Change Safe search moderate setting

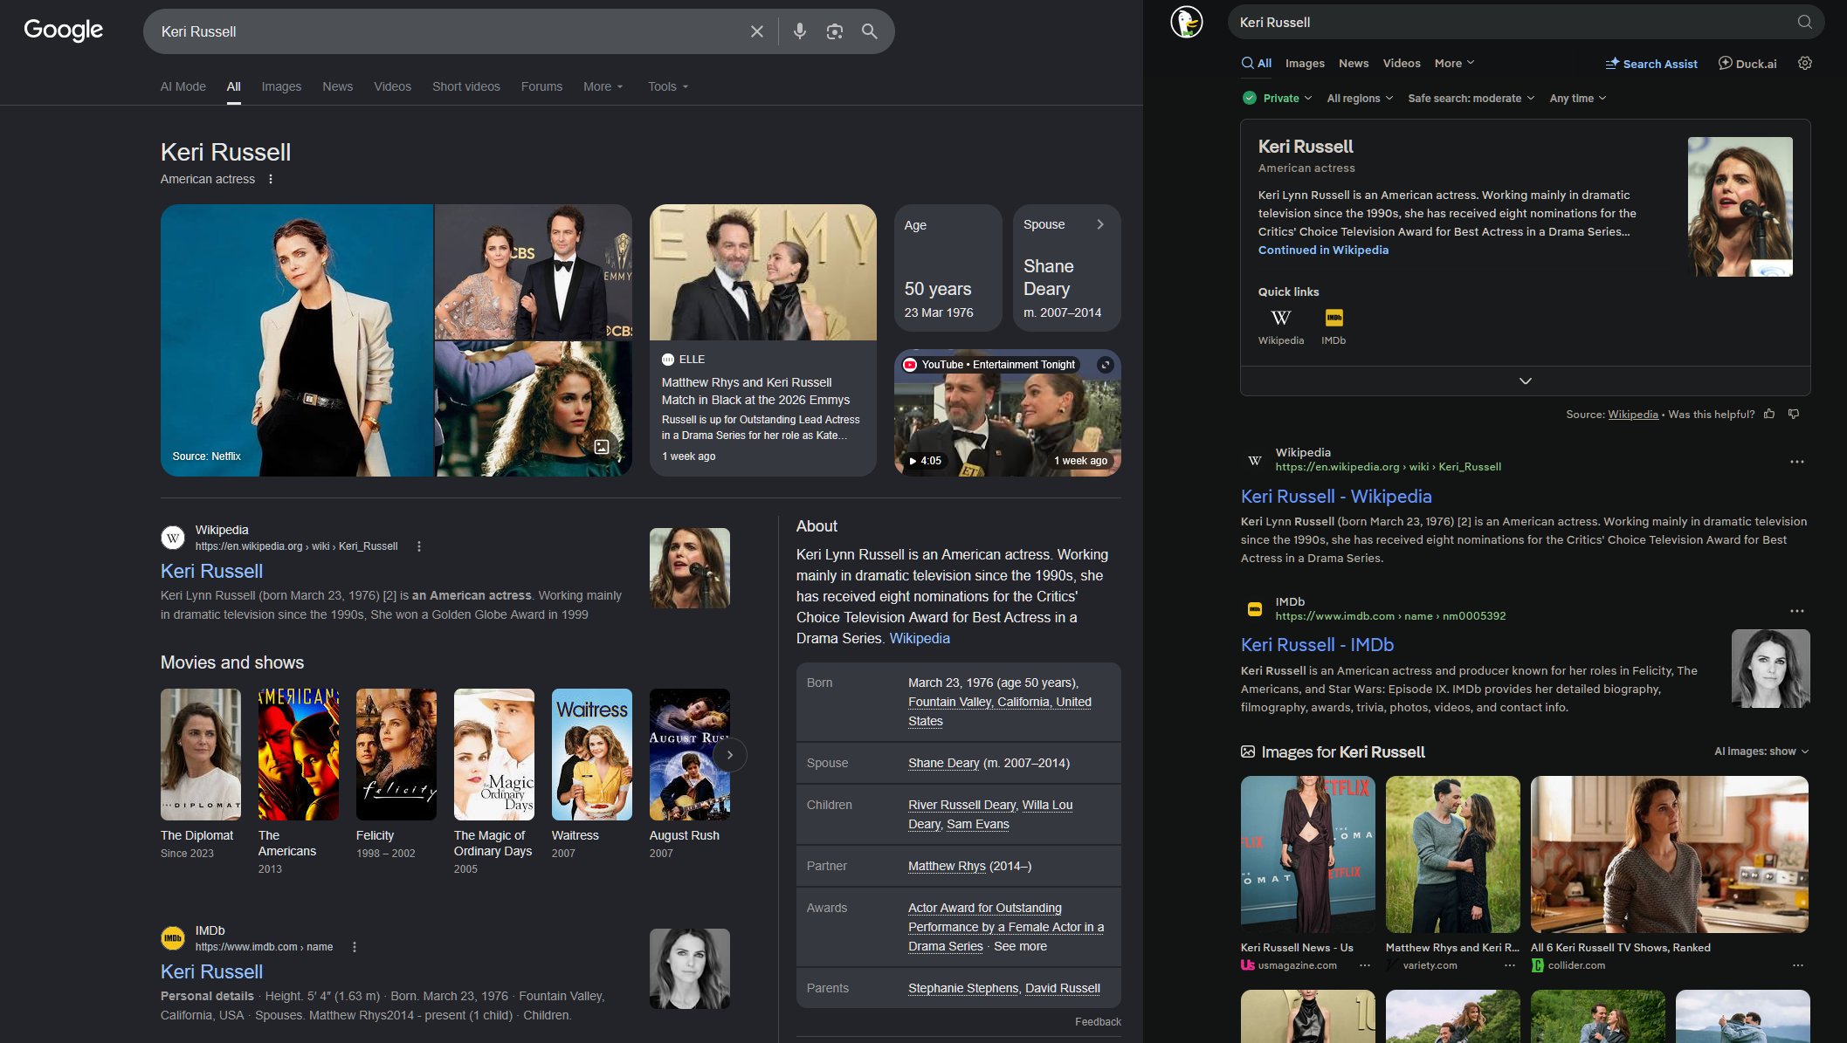(1471, 98)
